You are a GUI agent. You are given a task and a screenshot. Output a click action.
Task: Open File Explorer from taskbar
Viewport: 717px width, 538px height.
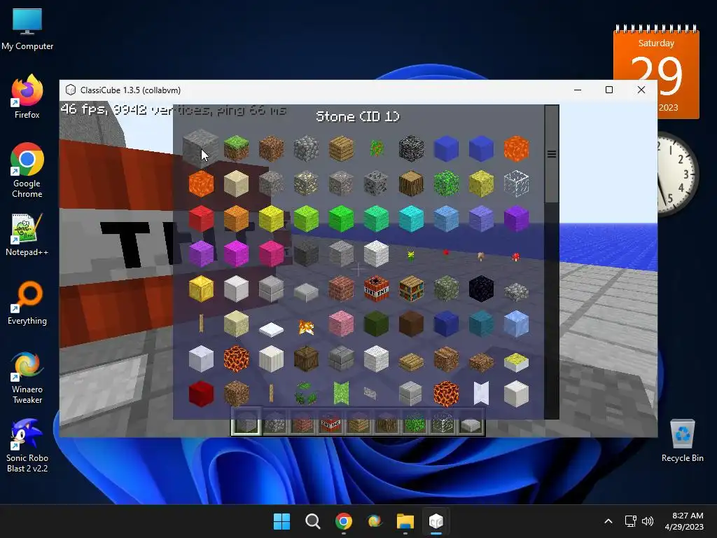405,521
